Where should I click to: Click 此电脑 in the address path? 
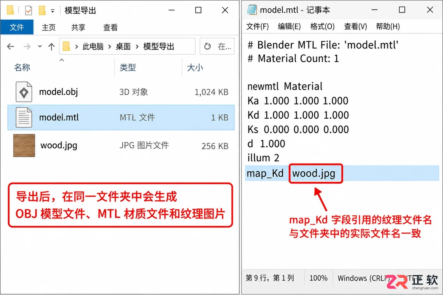93,46
